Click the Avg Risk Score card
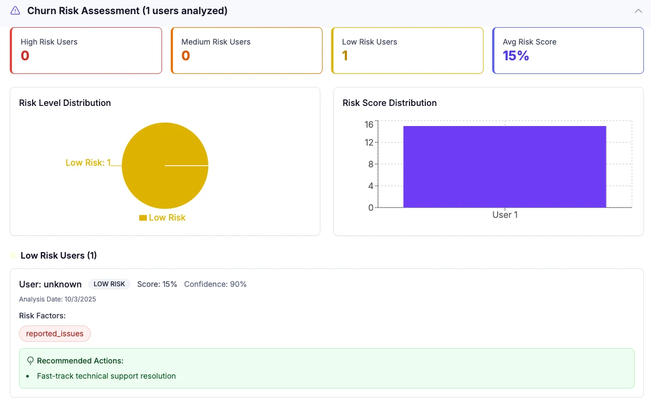651x408 pixels. click(x=568, y=51)
